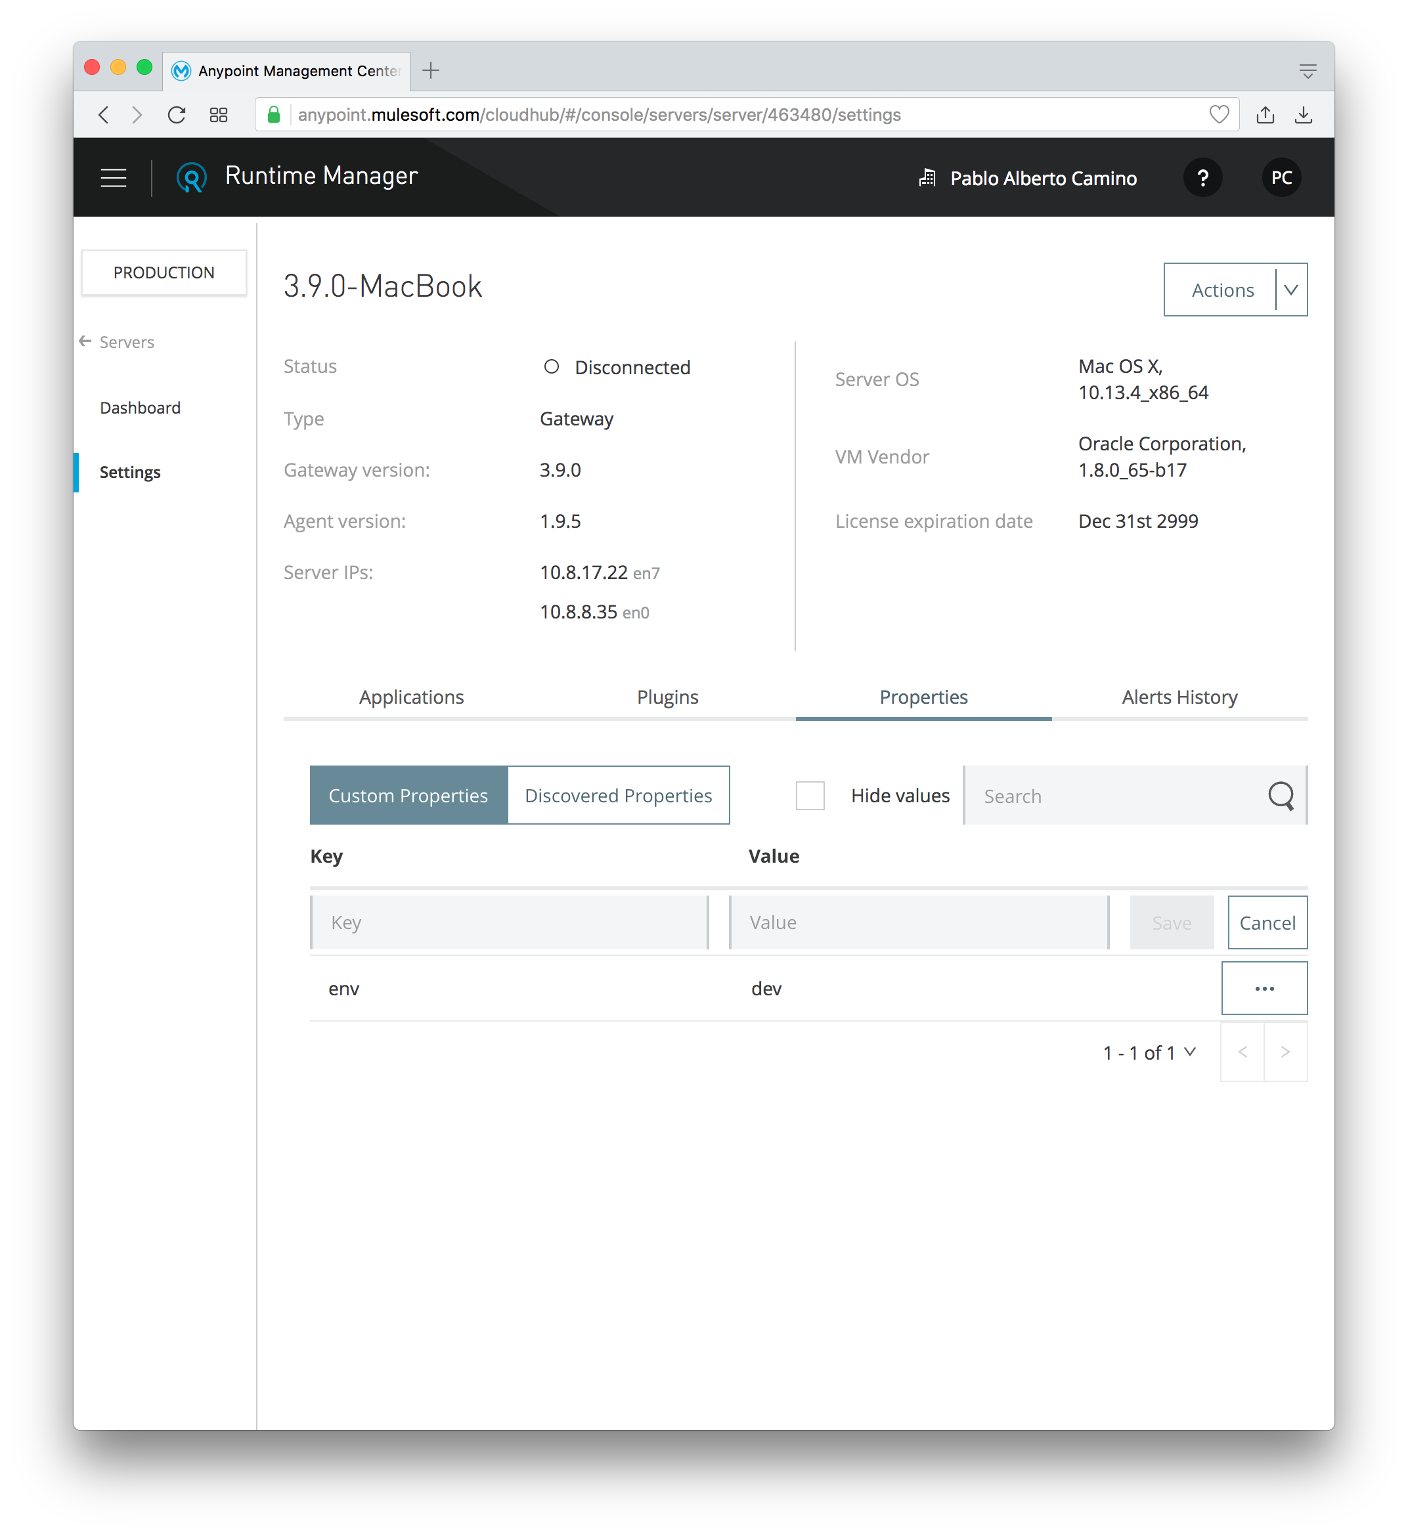The height and width of the screenshot is (1535, 1408).
Task: Open the env property options menu
Action: [1264, 988]
